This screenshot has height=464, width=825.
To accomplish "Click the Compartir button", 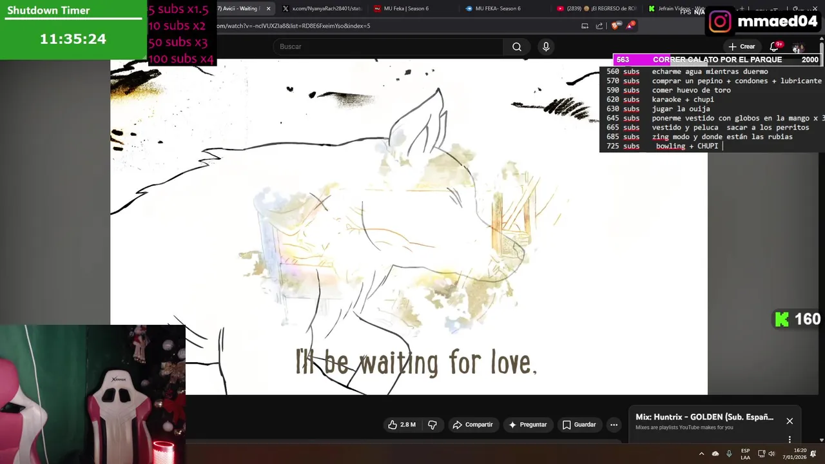I will [x=472, y=425].
